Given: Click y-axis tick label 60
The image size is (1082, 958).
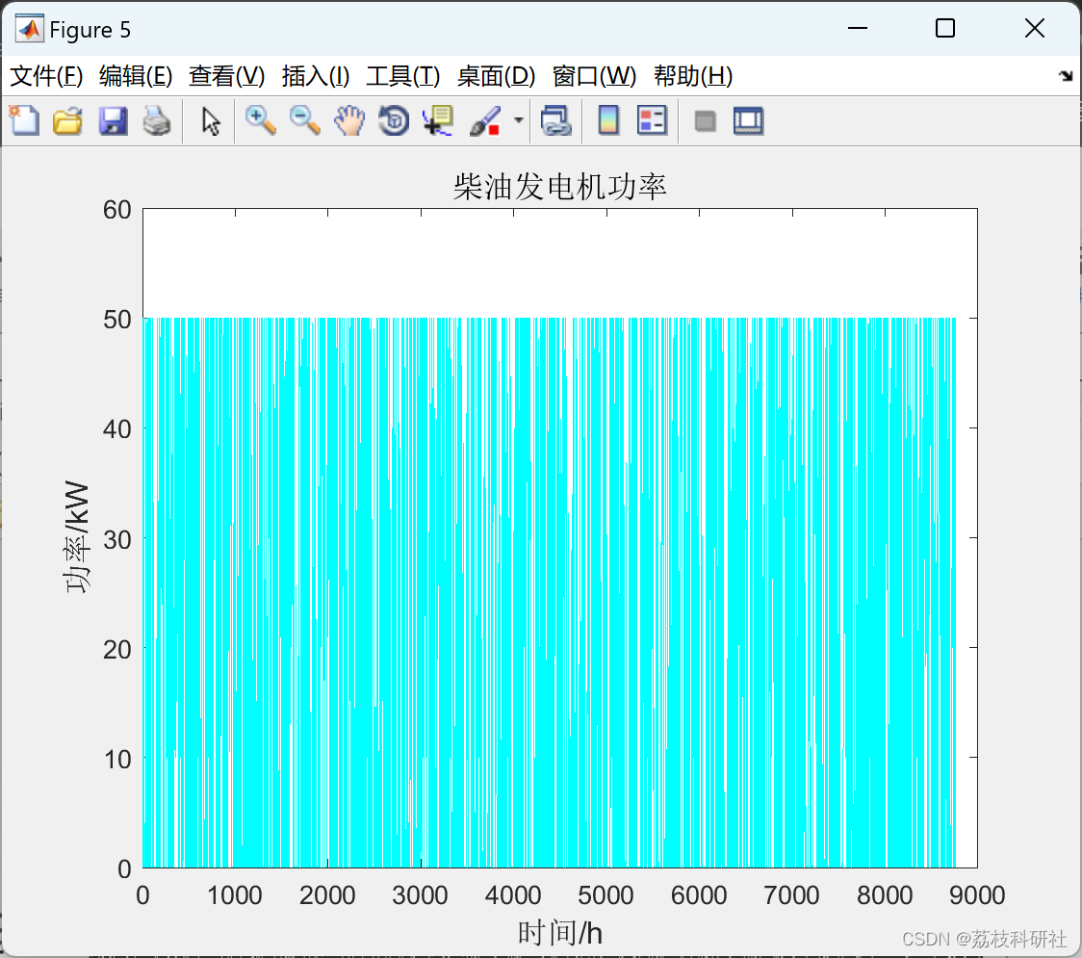Looking at the screenshot, I should [x=116, y=210].
